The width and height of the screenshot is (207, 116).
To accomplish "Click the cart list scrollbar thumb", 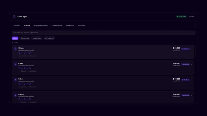I will (195, 51).
